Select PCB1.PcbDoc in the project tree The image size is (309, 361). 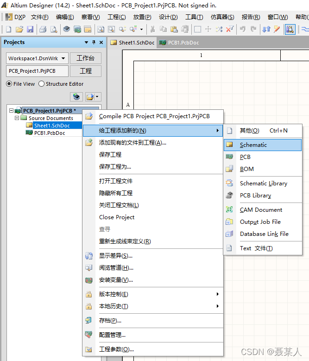point(50,133)
